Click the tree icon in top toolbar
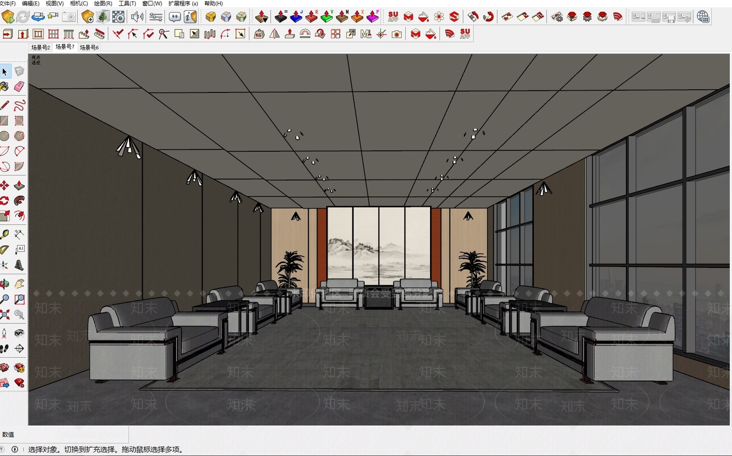This screenshot has width=732, height=456. coord(103,17)
